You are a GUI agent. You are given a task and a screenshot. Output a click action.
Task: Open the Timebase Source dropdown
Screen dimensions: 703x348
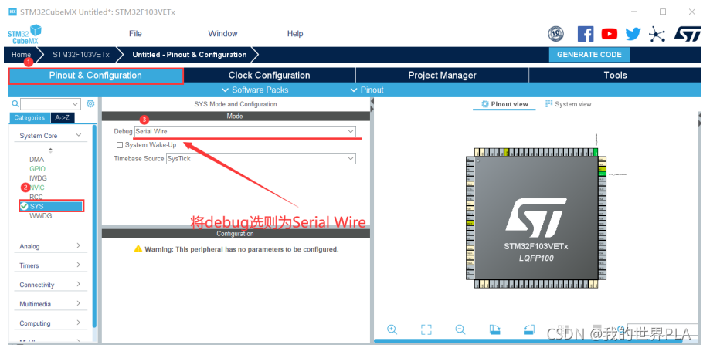click(261, 158)
